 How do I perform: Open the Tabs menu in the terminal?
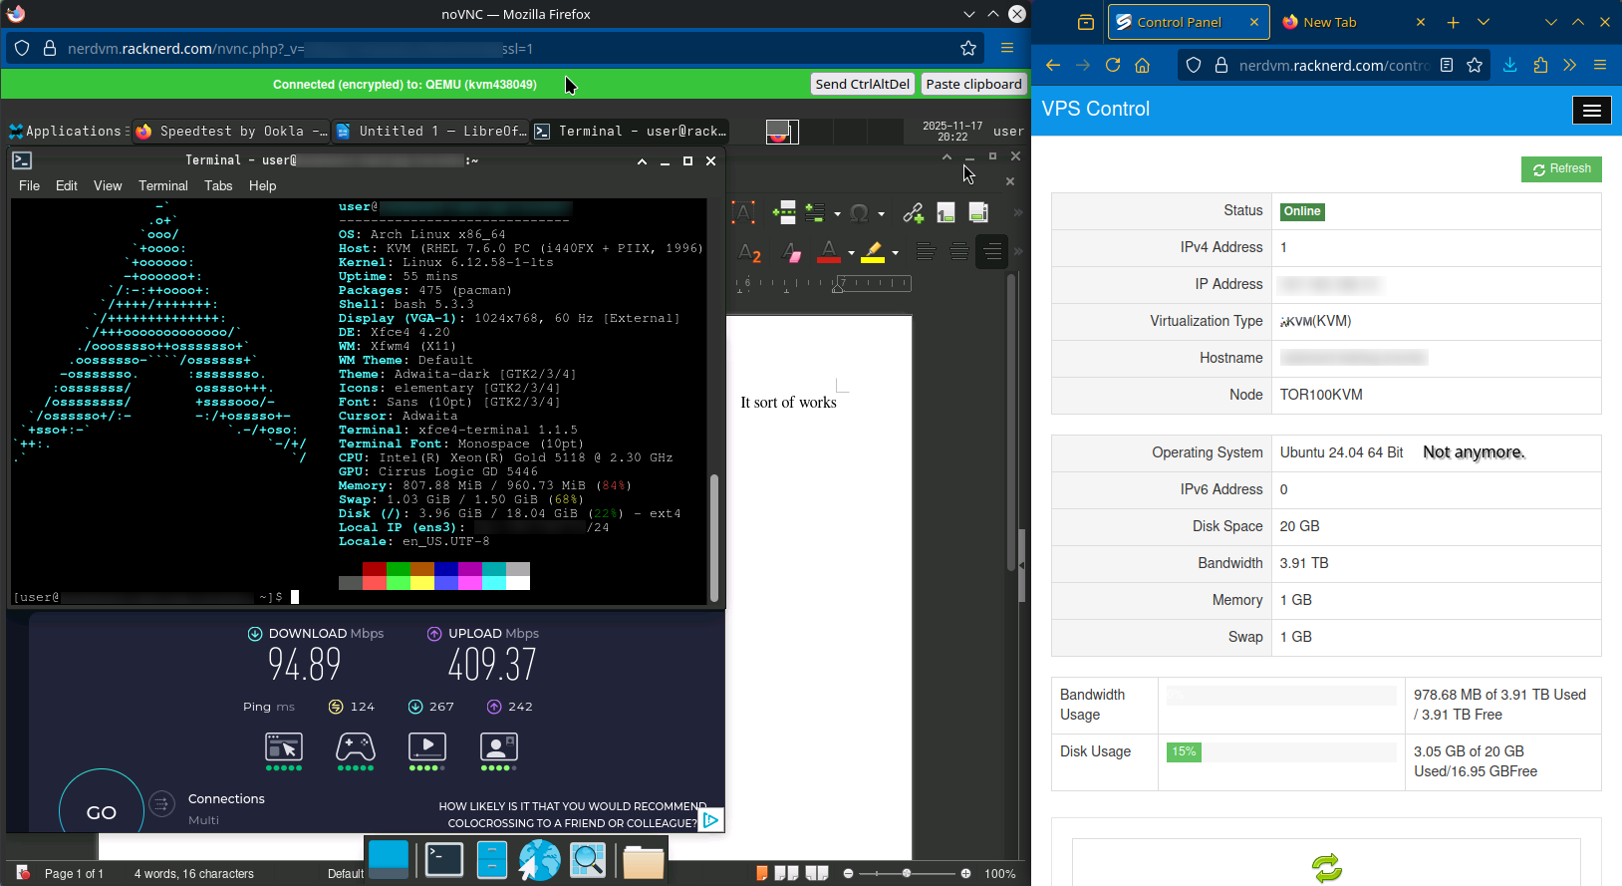coord(218,185)
